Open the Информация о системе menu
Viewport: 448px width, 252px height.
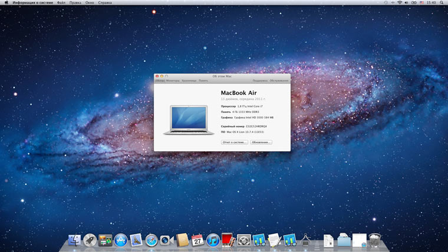click(x=32, y=2)
